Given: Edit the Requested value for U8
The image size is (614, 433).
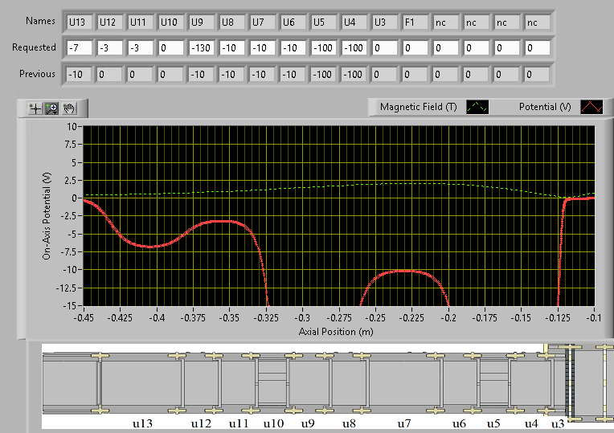Looking at the screenshot, I should pos(232,47).
